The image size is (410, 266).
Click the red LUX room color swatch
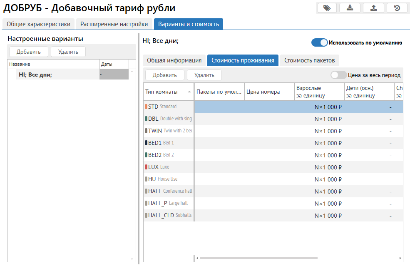[x=146, y=167]
